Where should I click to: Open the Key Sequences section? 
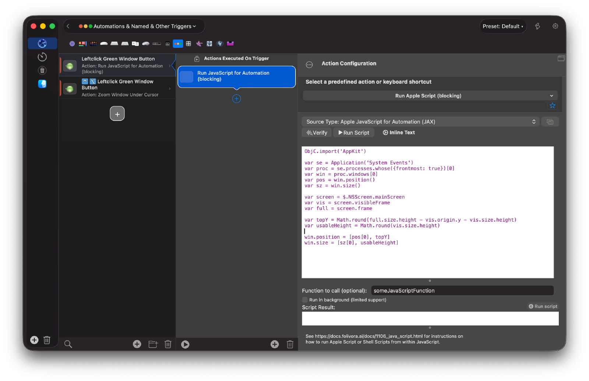(135, 43)
